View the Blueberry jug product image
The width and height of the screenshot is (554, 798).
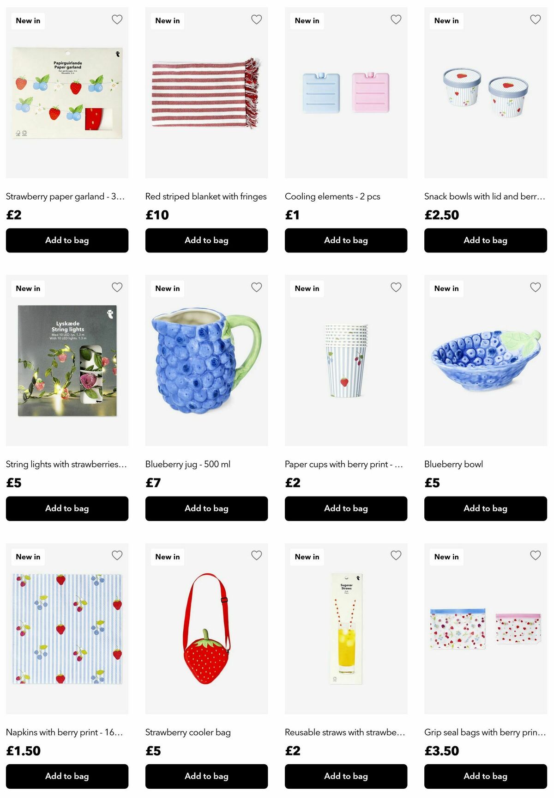tap(206, 361)
